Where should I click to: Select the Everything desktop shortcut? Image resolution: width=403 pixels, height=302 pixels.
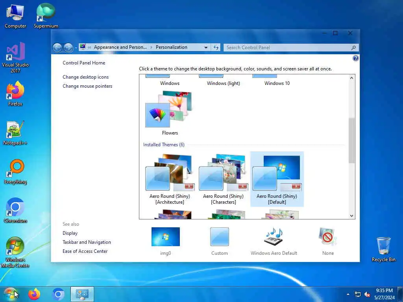pos(15,172)
